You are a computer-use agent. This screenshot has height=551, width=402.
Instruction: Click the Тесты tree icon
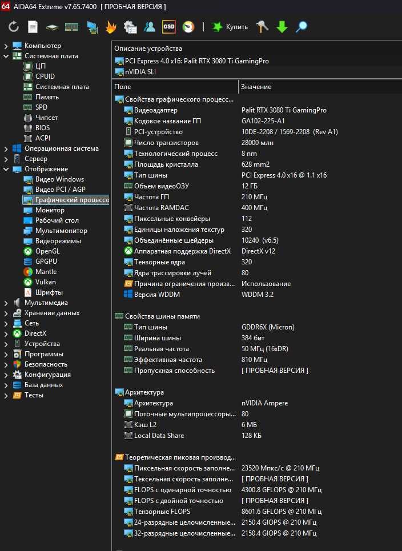17,395
